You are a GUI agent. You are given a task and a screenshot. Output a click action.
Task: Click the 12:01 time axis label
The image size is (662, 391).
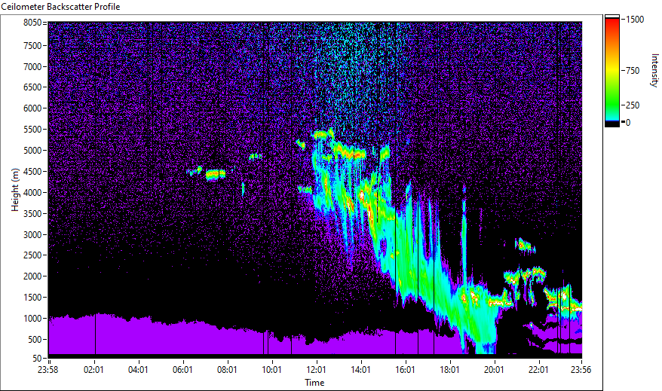316,370
